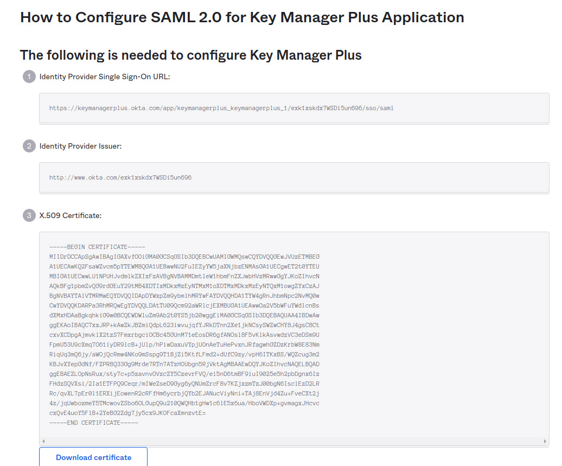
Task: Click the Identity Provider Issuer URL text
Action: (120, 177)
